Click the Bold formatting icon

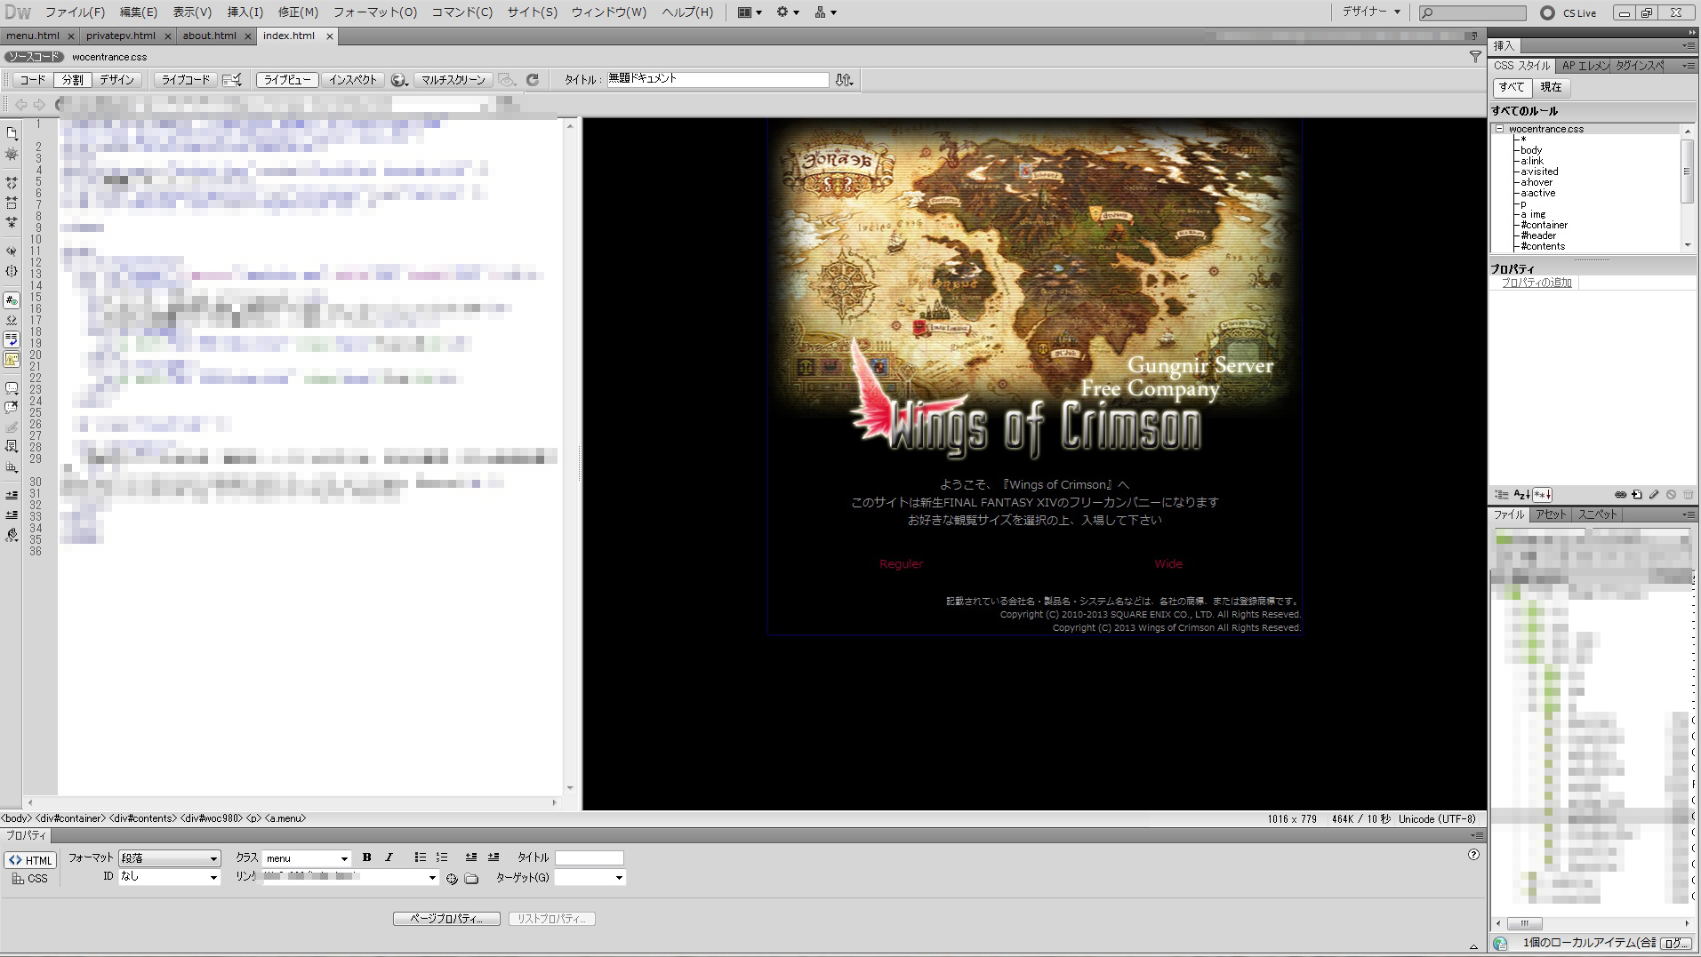pos(366,857)
